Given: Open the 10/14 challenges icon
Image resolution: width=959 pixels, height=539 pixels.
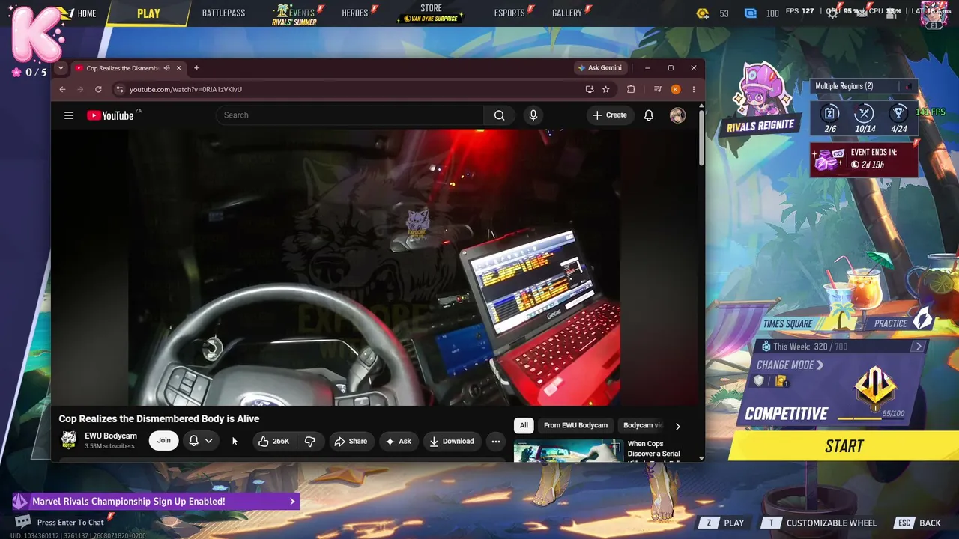Looking at the screenshot, I should point(865,118).
